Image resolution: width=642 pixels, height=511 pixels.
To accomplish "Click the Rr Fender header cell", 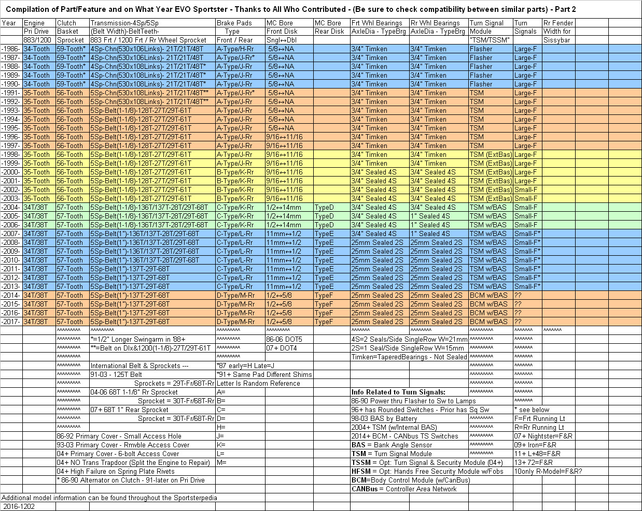I will click(x=558, y=23).
